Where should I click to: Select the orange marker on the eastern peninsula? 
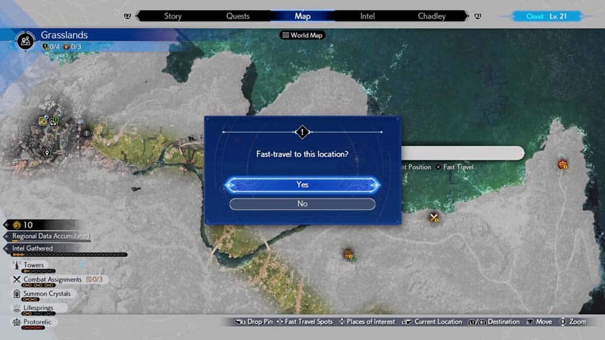(563, 164)
